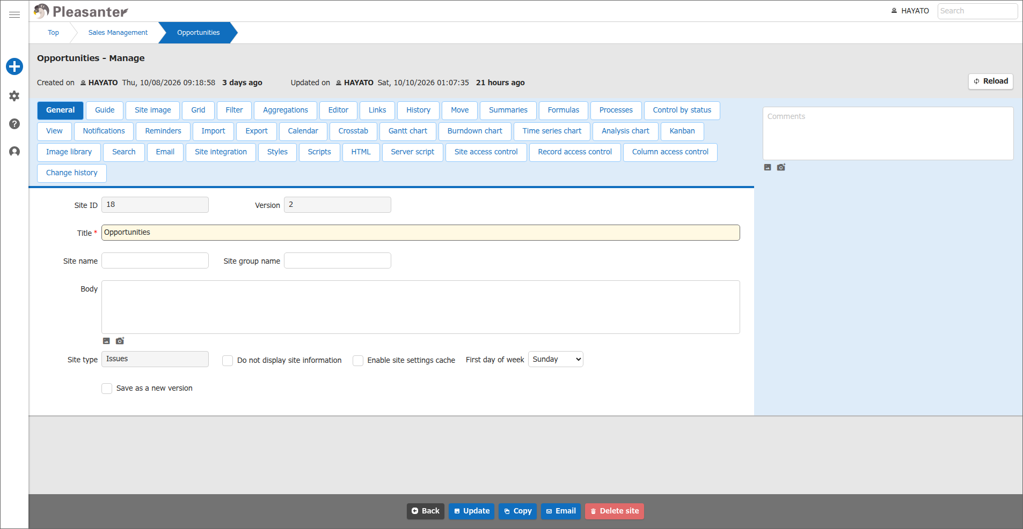Open the Editor tab
The image size is (1023, 529).
click(x=338, y=110)
